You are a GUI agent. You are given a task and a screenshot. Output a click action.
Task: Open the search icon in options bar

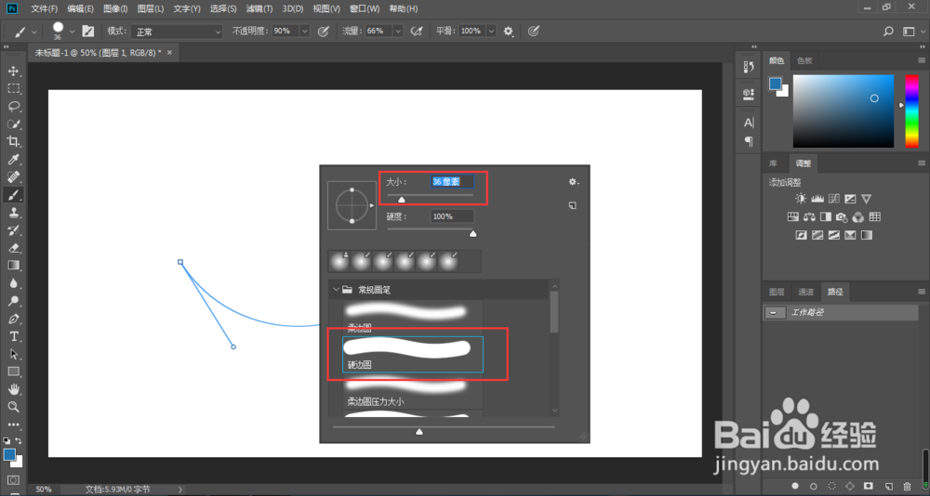pyautogui.click(x=888, y=32)
